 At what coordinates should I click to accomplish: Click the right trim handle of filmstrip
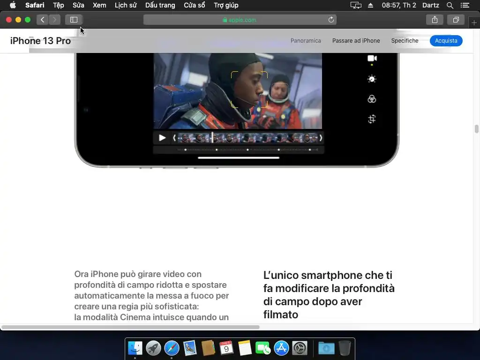(x=321, y=138)
